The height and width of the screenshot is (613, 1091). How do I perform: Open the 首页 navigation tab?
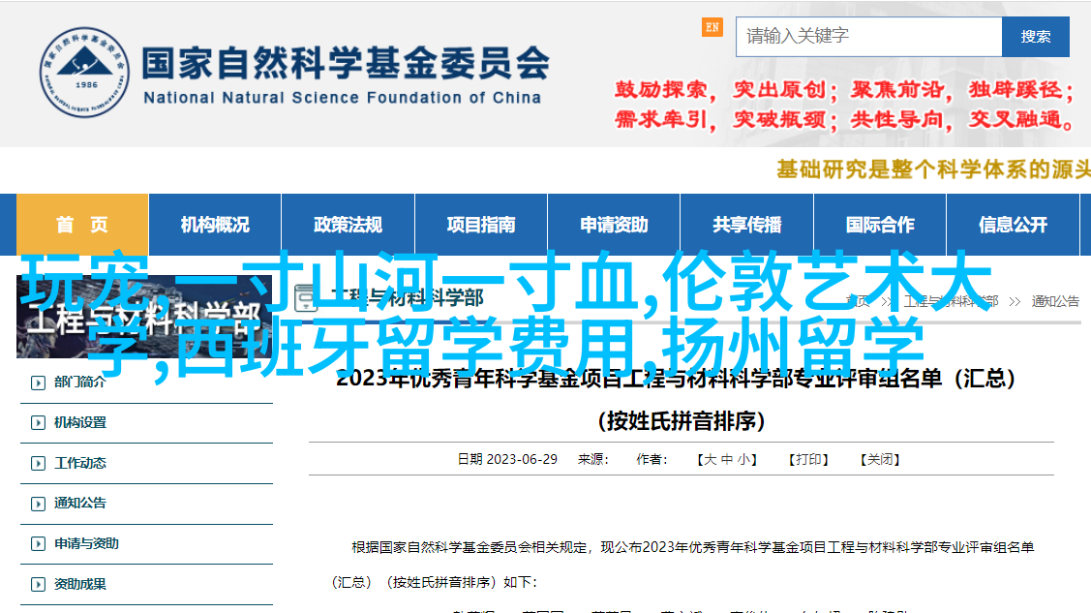(82, 225)
